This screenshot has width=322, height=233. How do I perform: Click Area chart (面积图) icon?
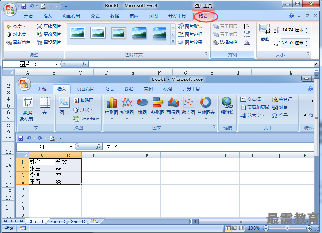coord(173,108)
